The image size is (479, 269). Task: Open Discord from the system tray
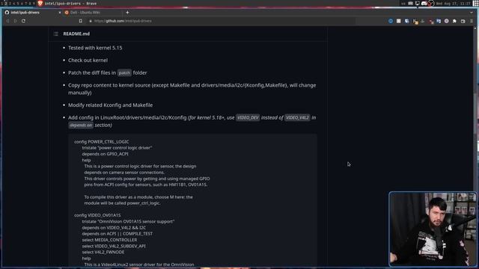[424, 3]
